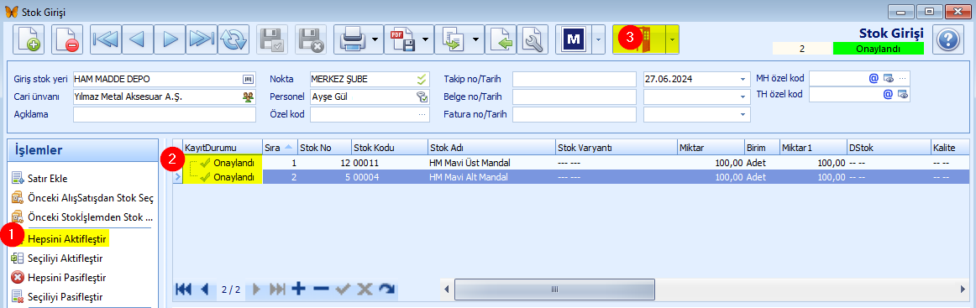
Task: Click the lookup icon in Personel field
Action: pos(422,97)
